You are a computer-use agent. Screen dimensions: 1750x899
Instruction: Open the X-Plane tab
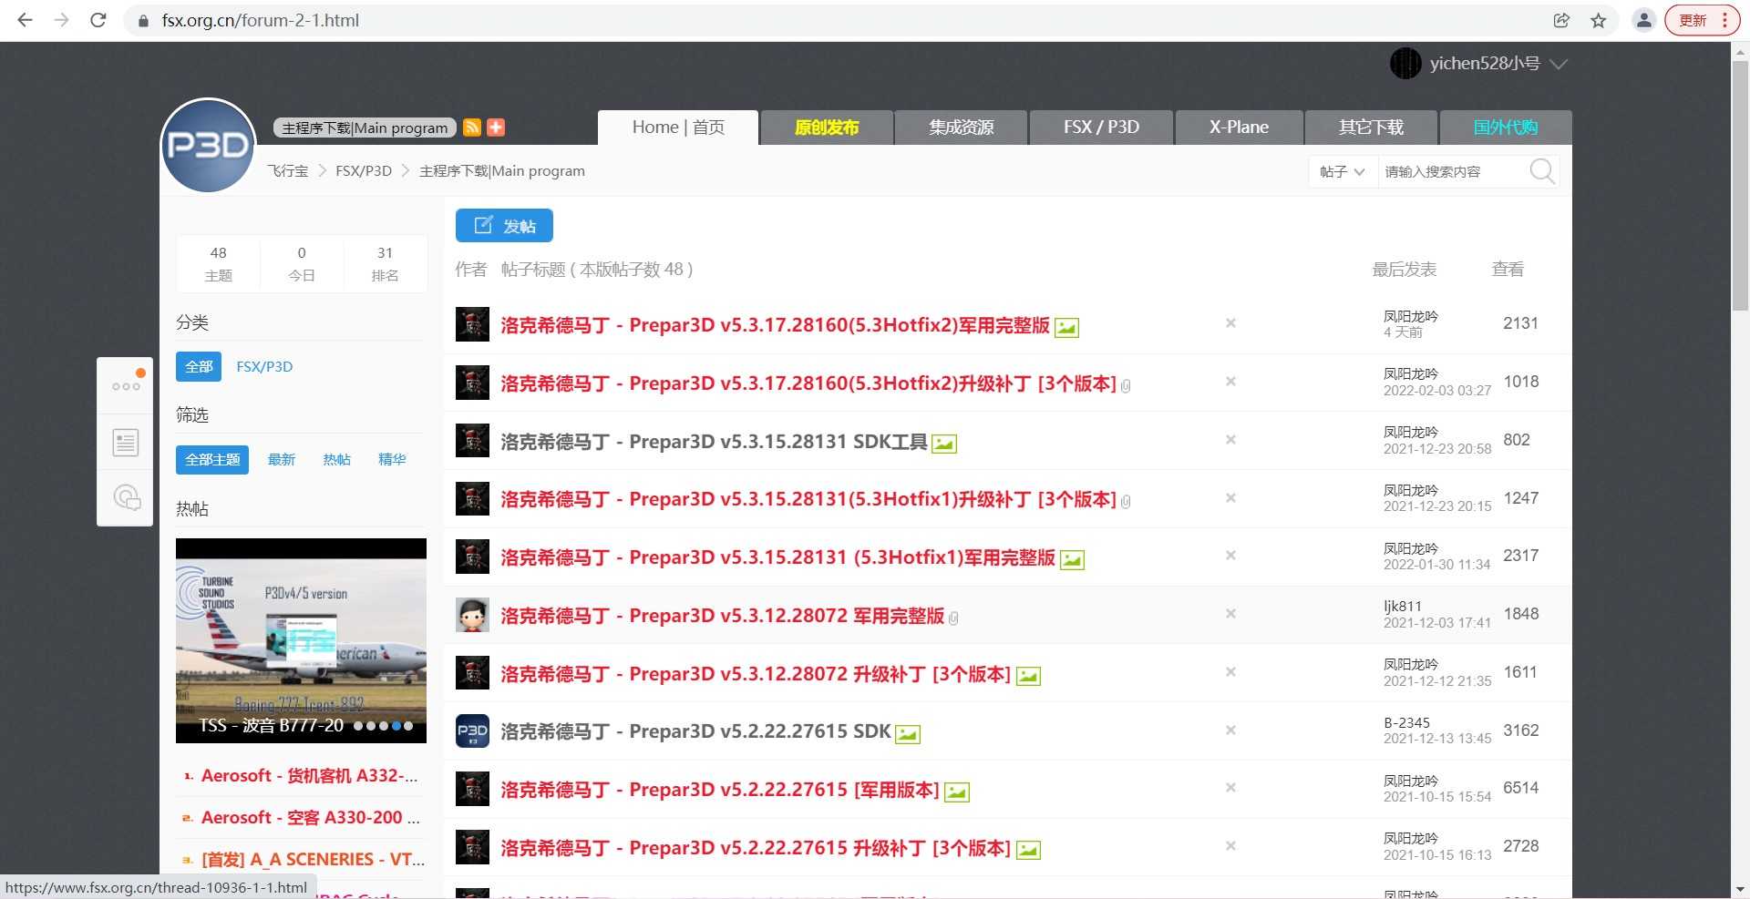point(1239,128)
